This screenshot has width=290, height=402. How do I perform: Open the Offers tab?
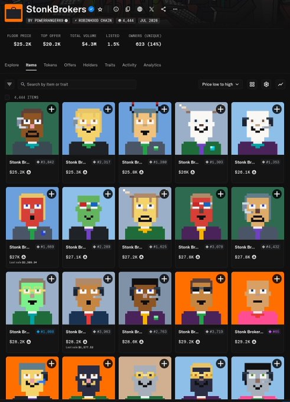(x=70, y=65)
